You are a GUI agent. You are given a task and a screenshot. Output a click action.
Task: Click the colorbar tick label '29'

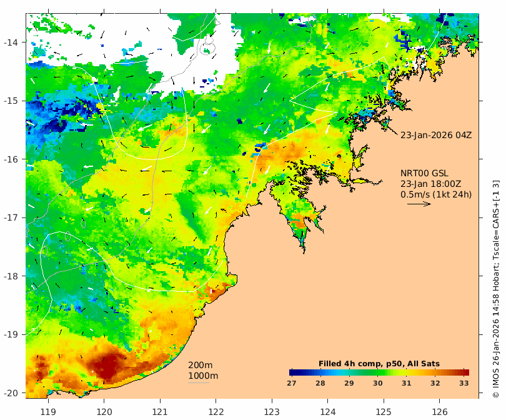349,383
